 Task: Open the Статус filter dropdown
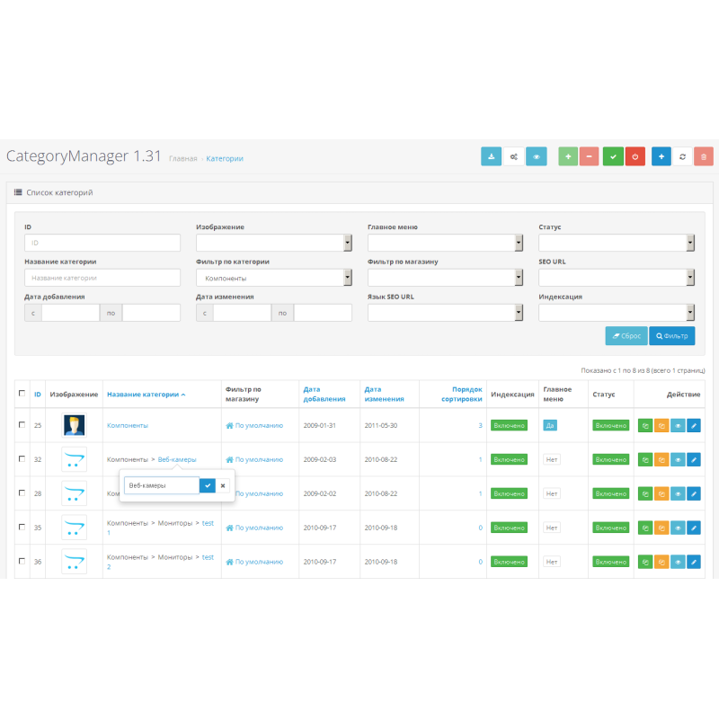(x=617, y=243)
